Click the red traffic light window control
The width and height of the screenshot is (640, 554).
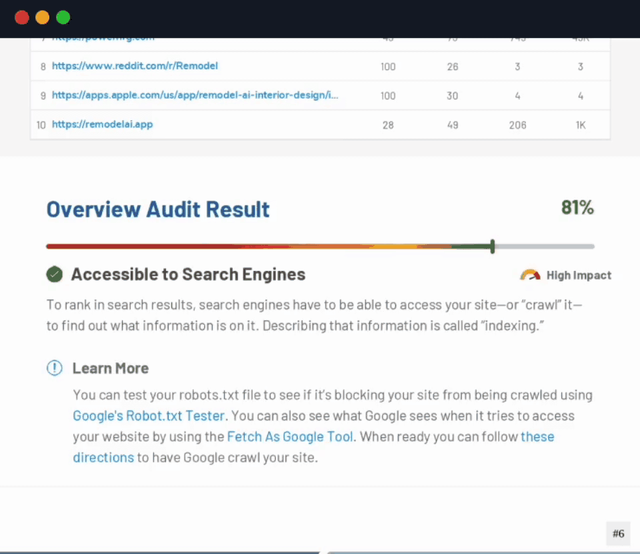coord(21,17)
